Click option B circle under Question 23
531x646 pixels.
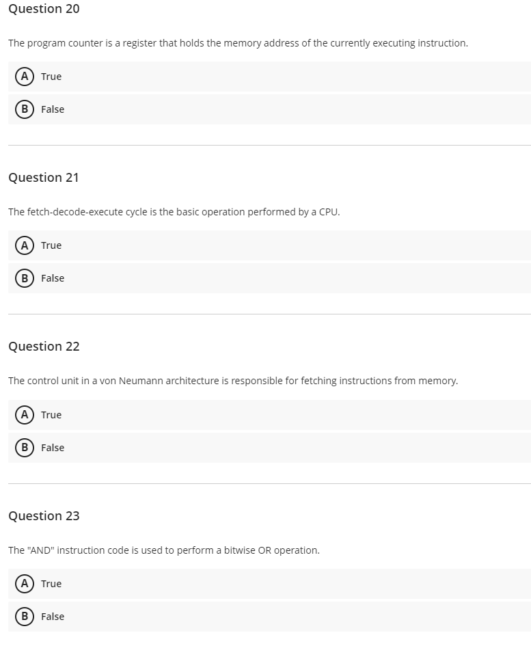tap(25, 617)
